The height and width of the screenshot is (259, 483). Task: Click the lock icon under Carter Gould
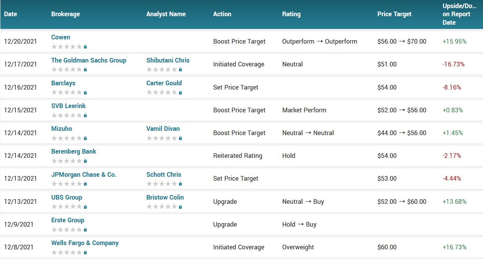click(181, 93)
